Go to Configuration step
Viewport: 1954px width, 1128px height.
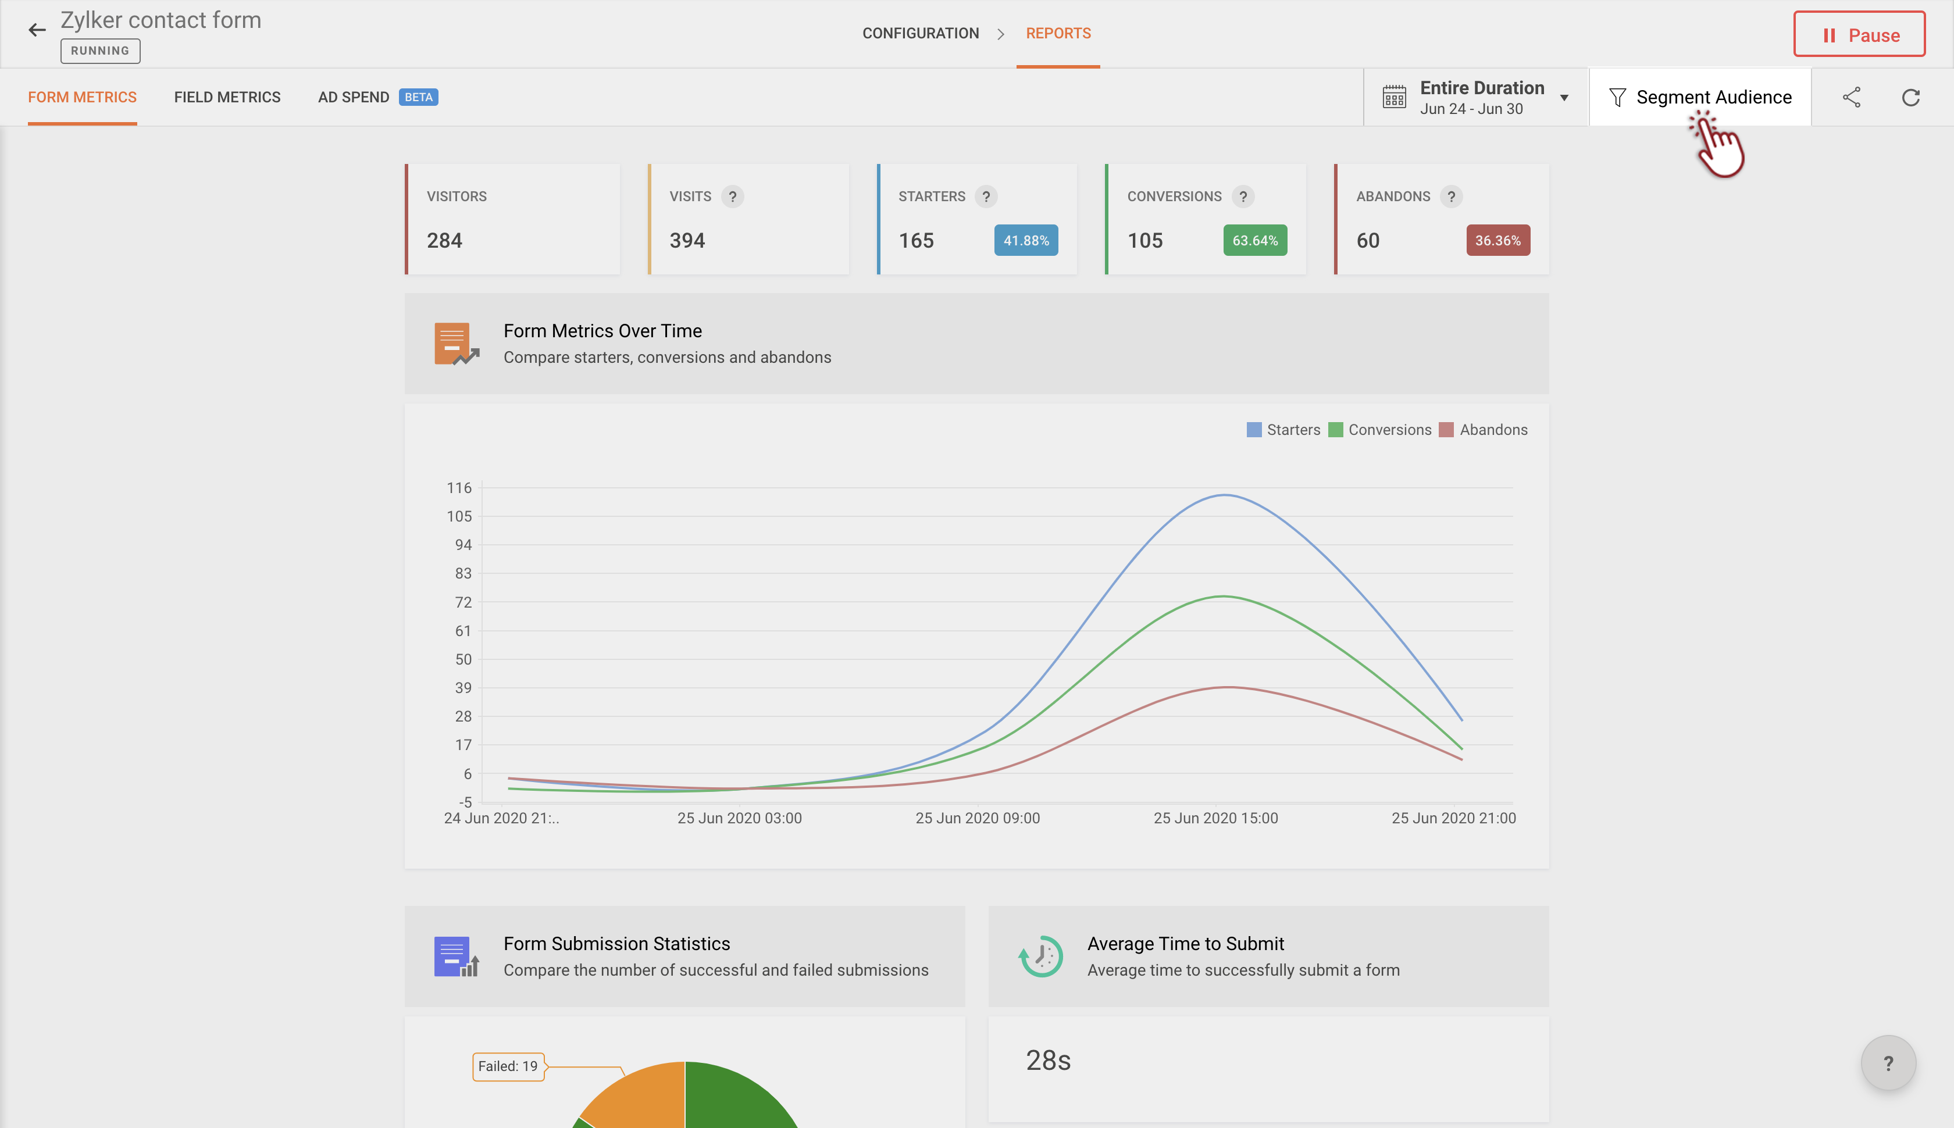pyautogui.click(x=921, y=33)
